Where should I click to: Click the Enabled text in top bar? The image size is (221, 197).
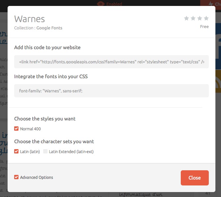pos(114,4)
